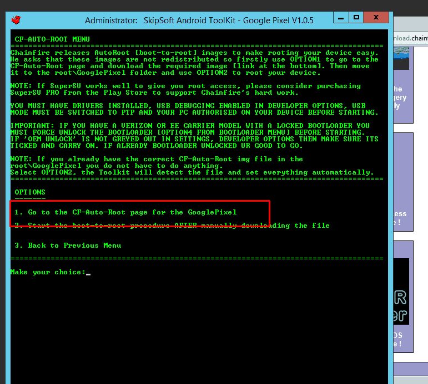Click line 'SuperSU PRO from the Play Store'
Viewport: 428px width, 384px height.
click(x=154, y=93)
